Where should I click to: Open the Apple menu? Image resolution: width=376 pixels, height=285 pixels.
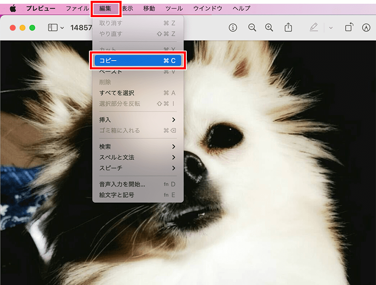(x=13, y=8)
